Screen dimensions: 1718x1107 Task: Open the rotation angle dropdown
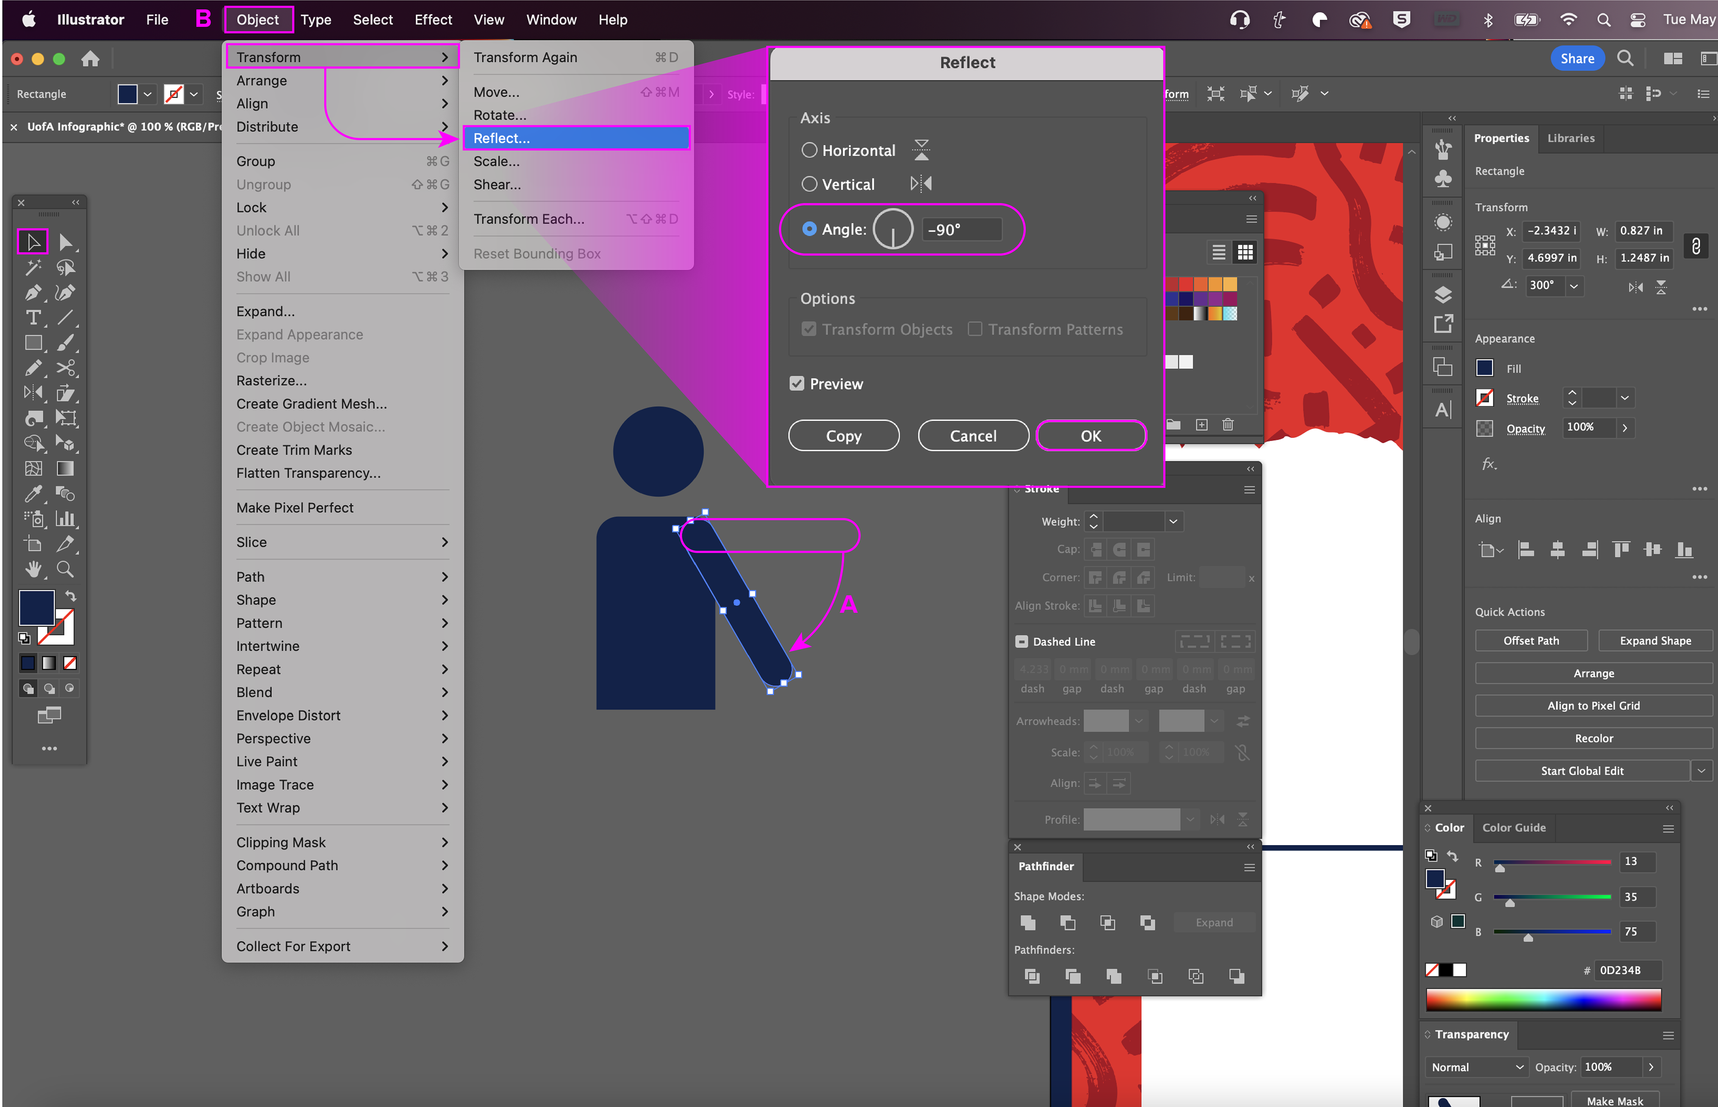point(1574,286)
